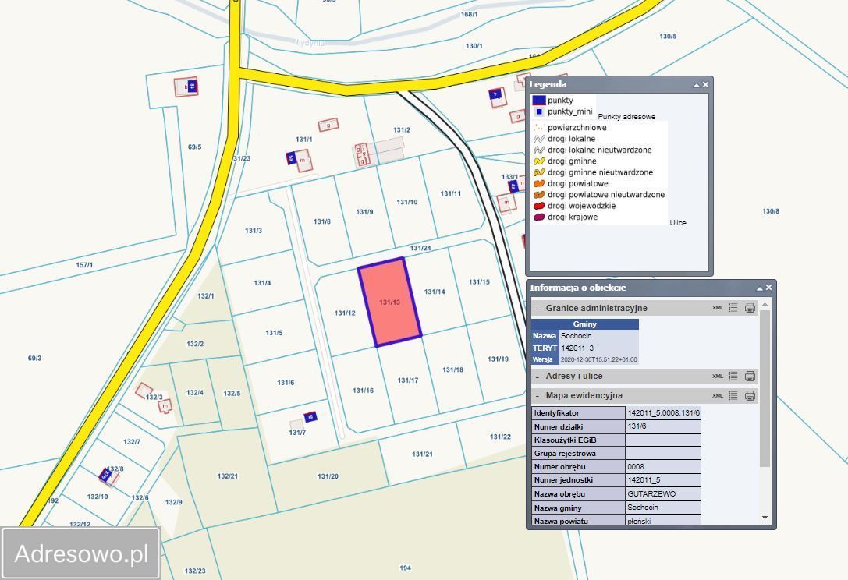Click the GUTARZEWO cell
This screenshot has width=848, height=580.
coord(664,494)
